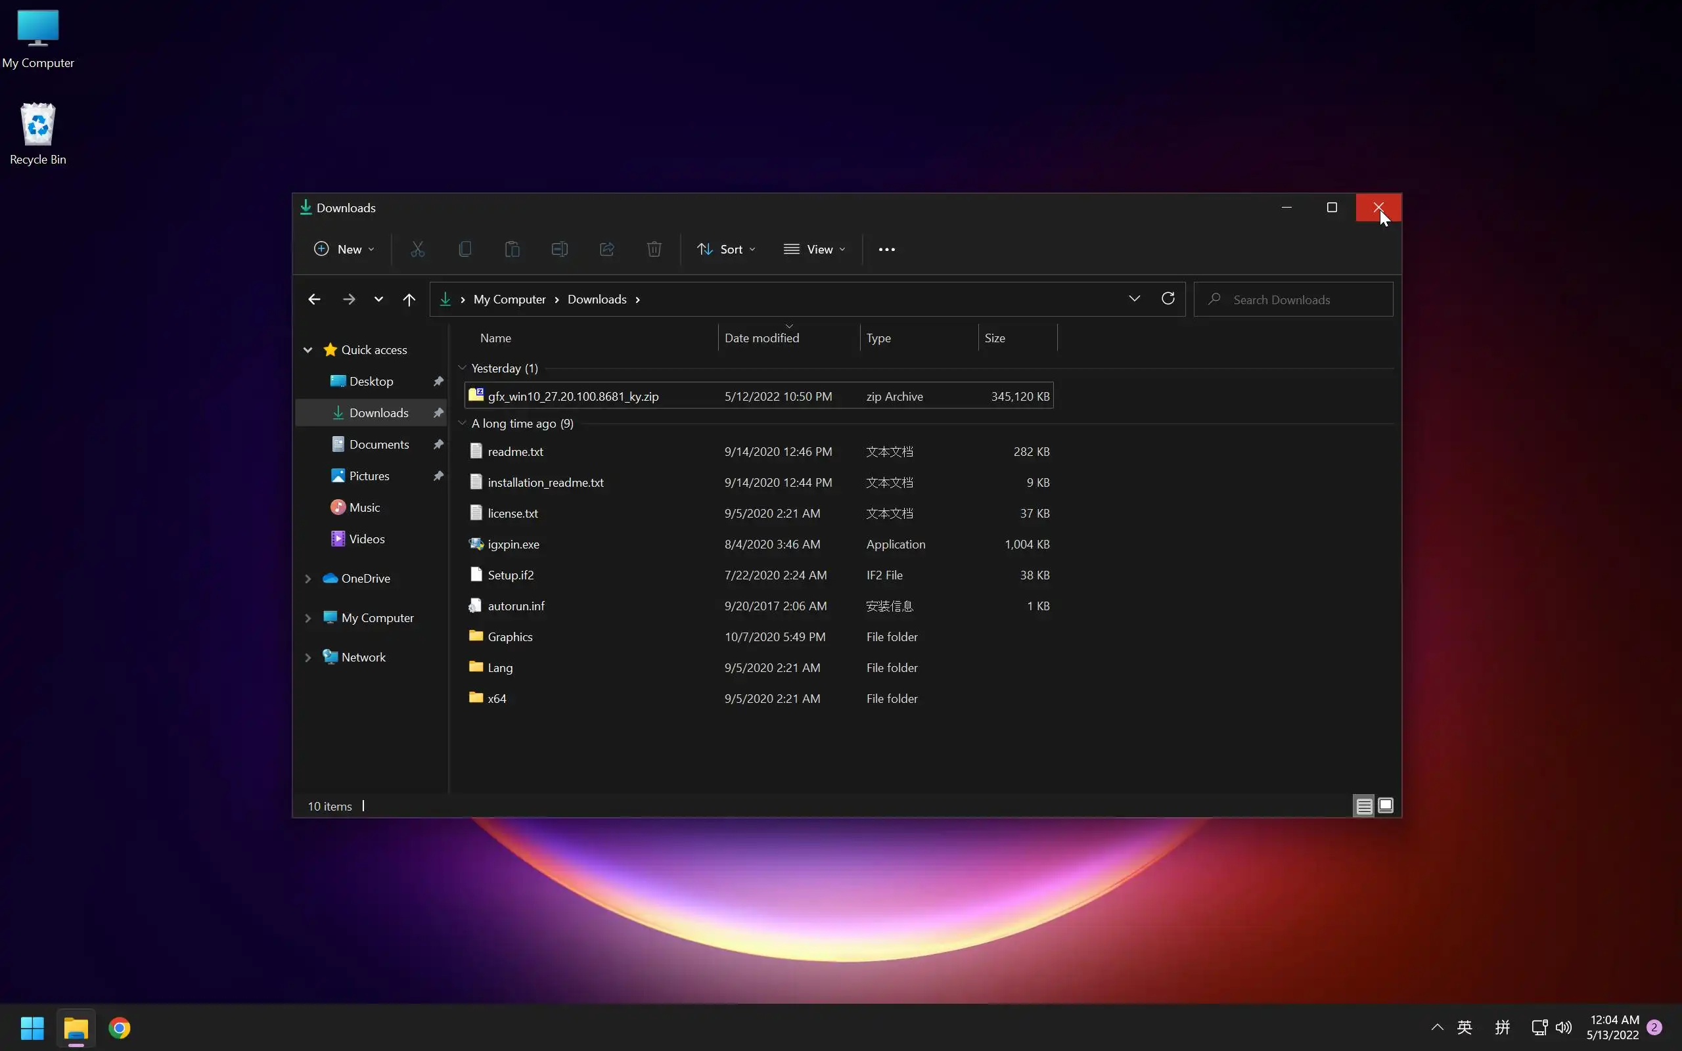Click the Copy toolbar icon
This screenshot has width=1682, height=1051.
465,249
